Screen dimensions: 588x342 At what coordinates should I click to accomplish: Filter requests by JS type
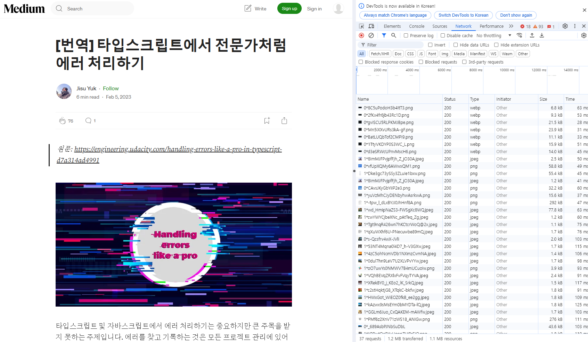pyautogui.click(x=421, y=54)
